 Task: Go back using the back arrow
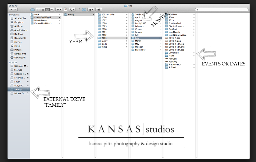pyautogui.click(x=11, y=10)
